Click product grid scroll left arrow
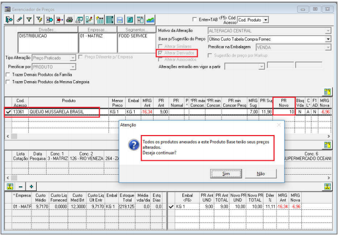 [x=8, y=136]
